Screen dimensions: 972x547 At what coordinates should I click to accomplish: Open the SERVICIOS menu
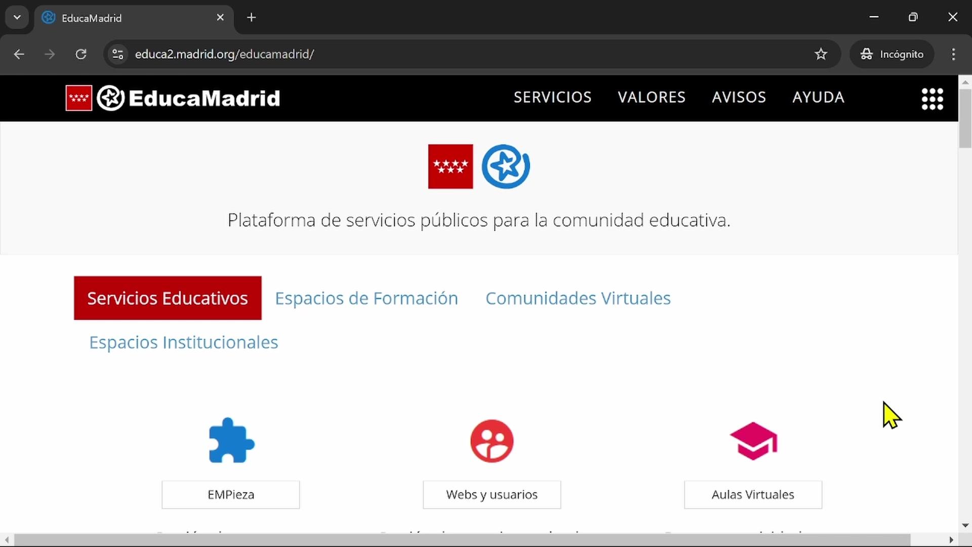[552, 97]
